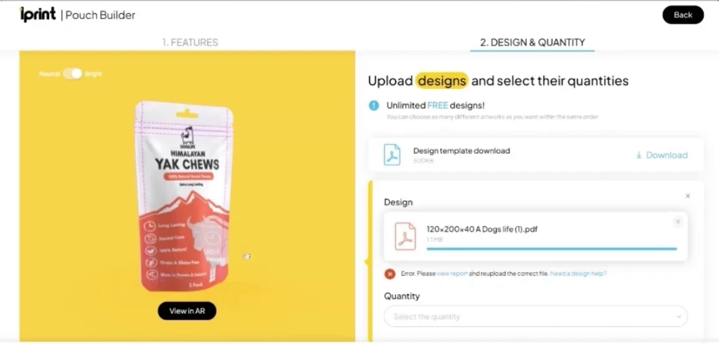Click the Unlimited FREE designs! text
Viewport: 719px width, 344px height.
(x=435, y=105)
